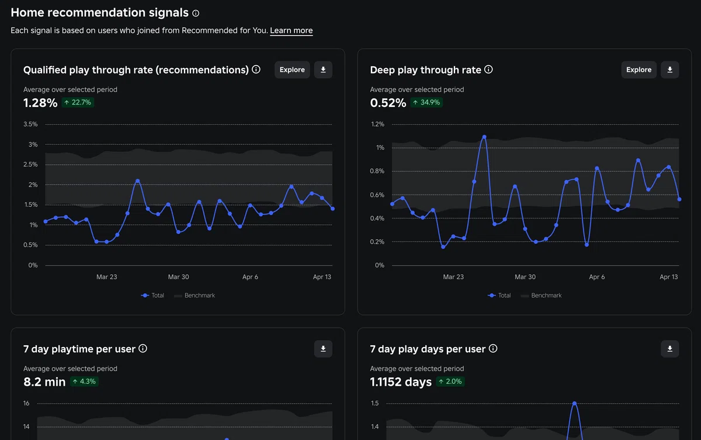Screen dimensions: 701x440
Task: Select the 0.52% average value
Action: coord(388,103)
